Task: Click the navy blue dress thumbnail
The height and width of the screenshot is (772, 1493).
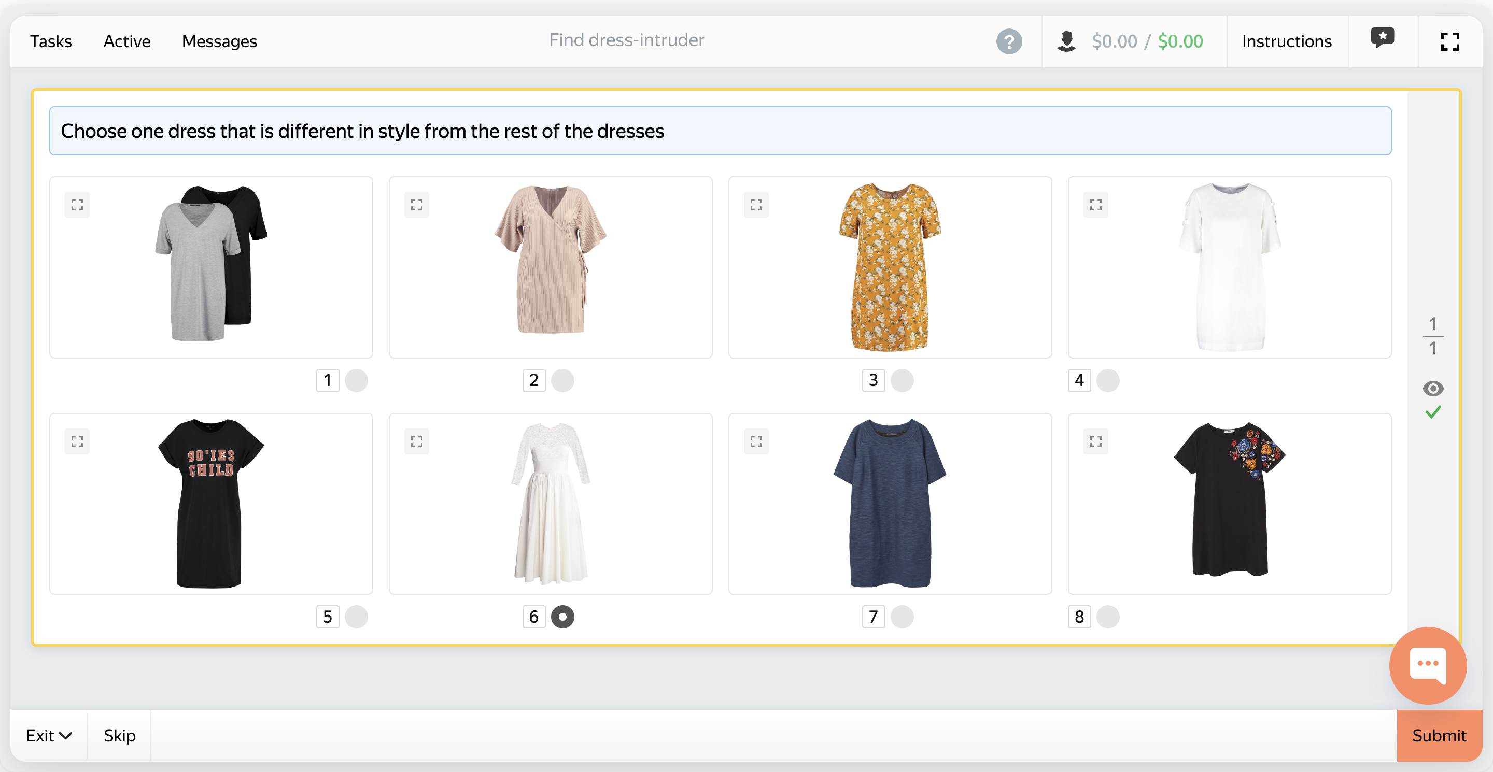Action: 889,503
